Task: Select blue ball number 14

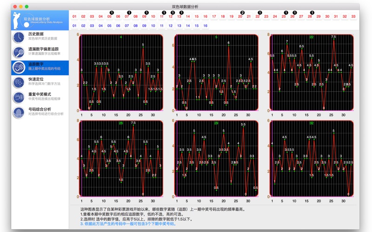Action: 188,26
